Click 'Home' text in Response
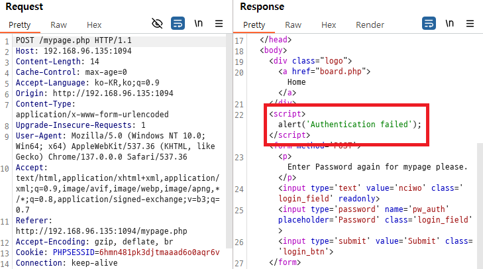Viewport: 483px width, 269px height. click(x=297, y=82)
